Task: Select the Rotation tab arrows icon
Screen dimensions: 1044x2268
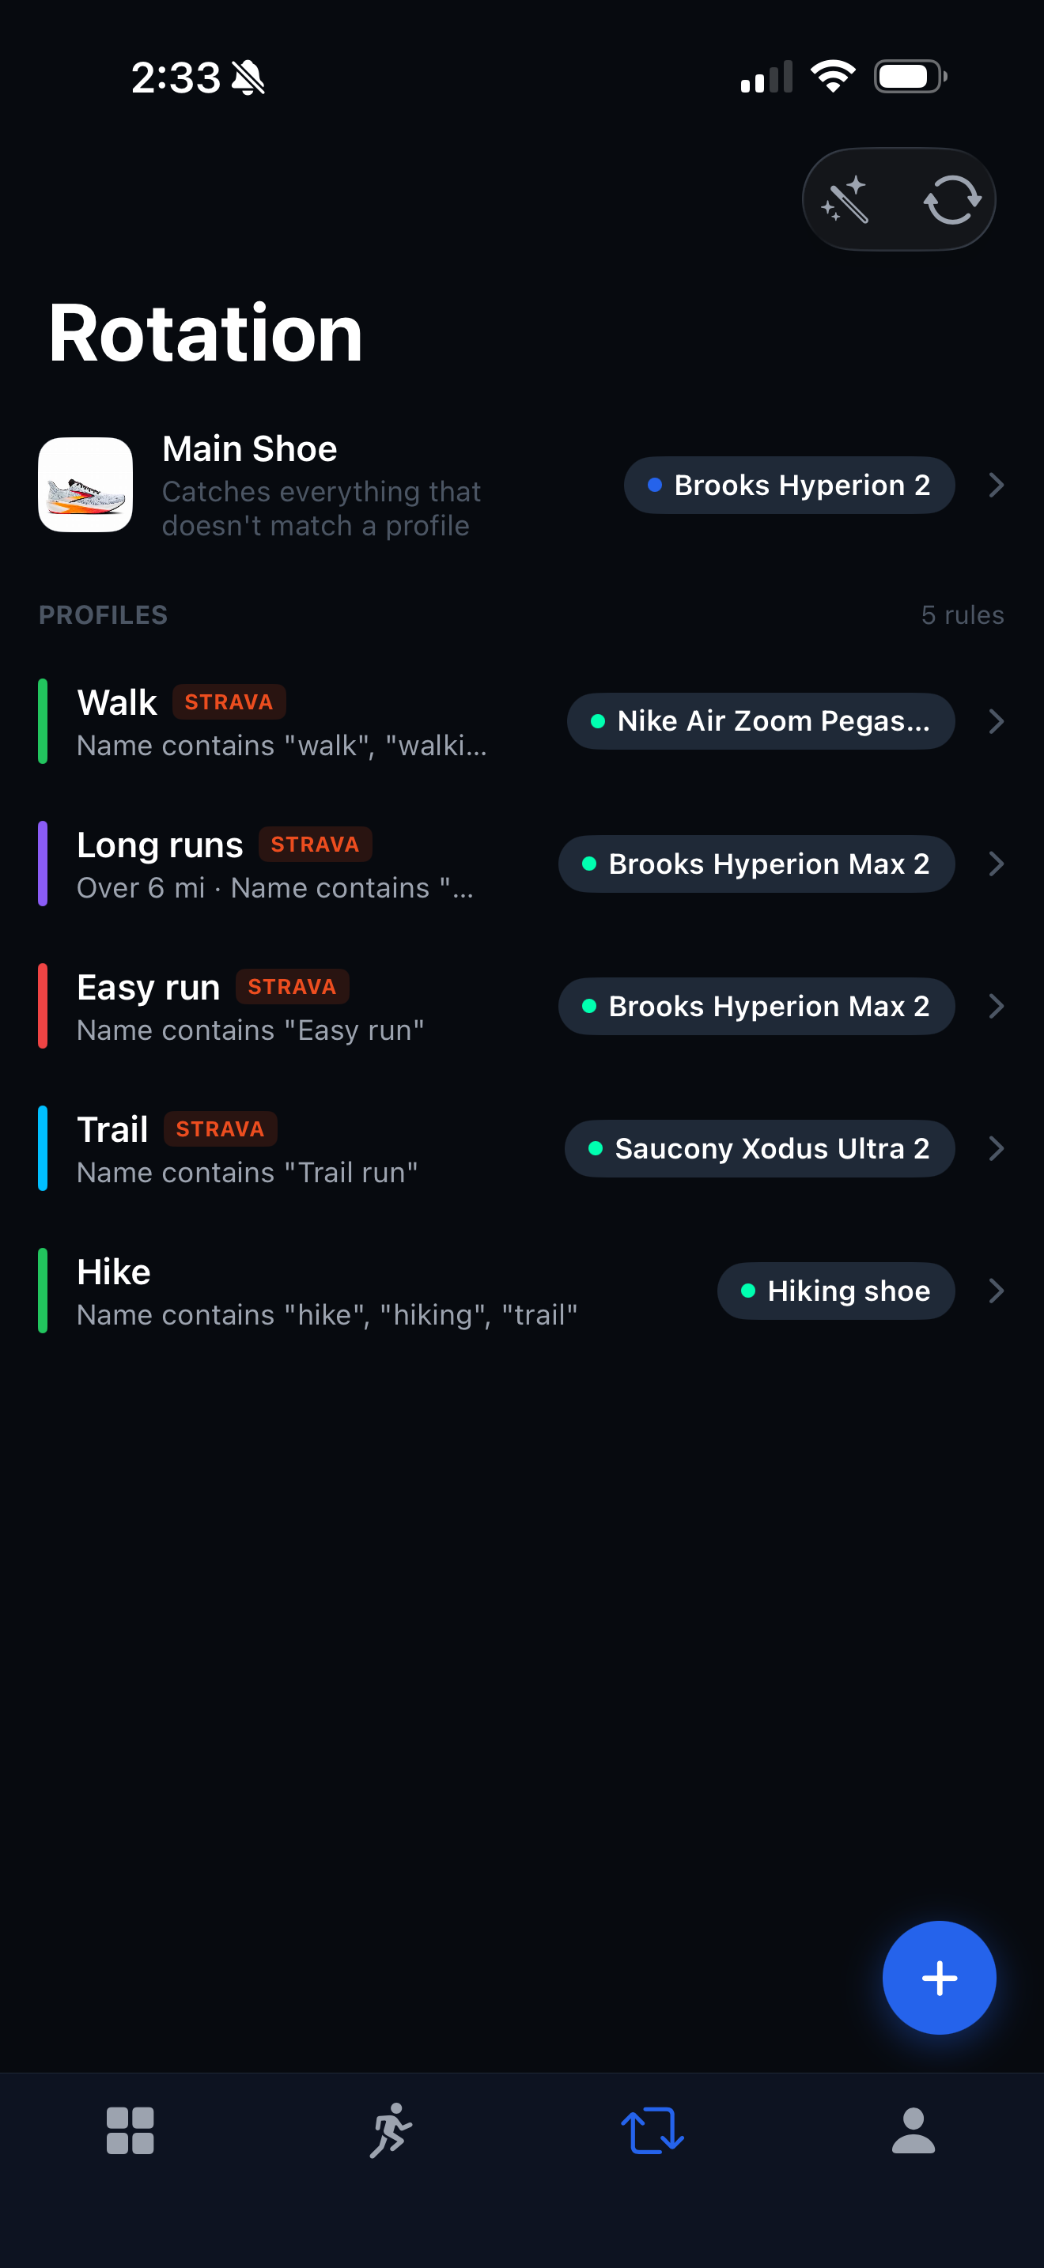Action: tap(652, 2130)
